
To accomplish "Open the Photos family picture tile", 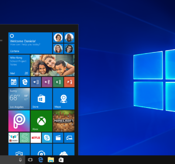I will [x=52, y=65].
